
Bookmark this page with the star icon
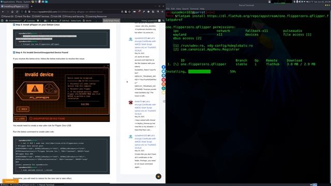(x=130, y=12)
